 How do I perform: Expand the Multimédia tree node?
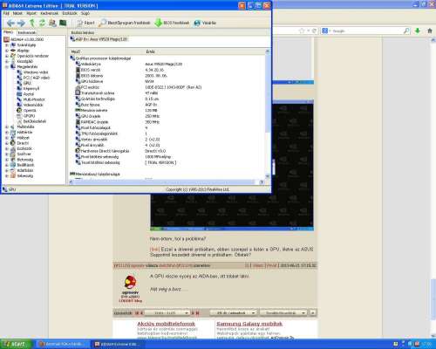pos(7,127)
